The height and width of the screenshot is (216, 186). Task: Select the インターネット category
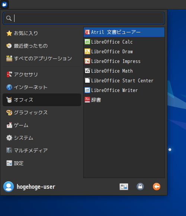coord(42,87)
